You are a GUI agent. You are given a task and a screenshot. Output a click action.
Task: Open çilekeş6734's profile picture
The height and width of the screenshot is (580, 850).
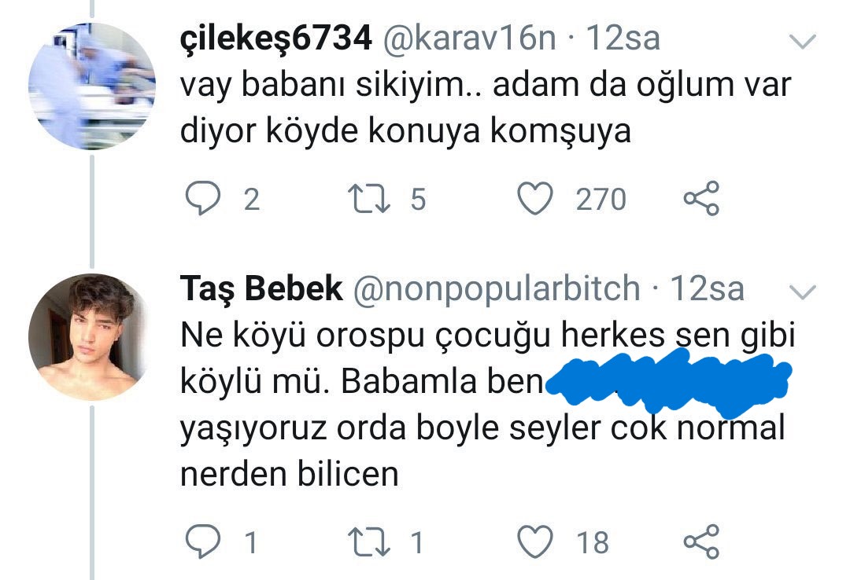coord(91,86)
